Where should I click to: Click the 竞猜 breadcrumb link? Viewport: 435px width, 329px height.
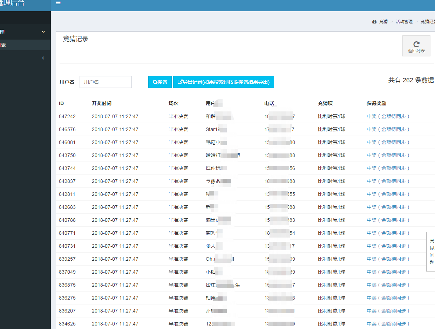(383, 21)
